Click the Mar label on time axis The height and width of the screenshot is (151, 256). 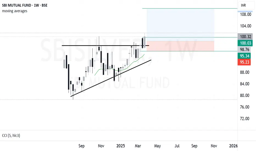(x=138, y=146)
